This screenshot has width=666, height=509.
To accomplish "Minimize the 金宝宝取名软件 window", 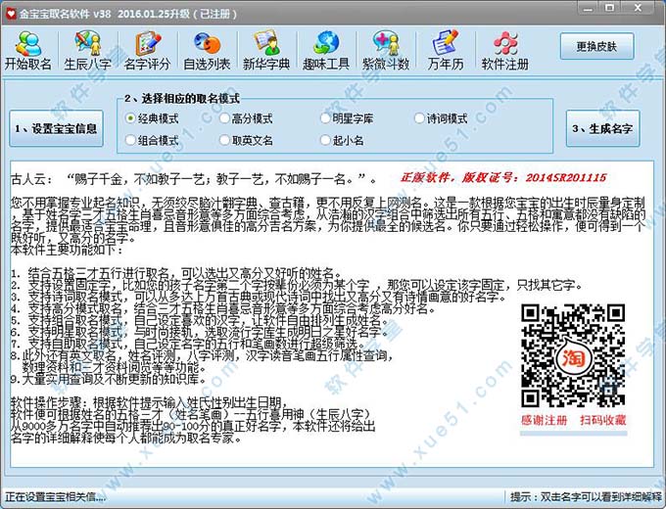I will [588, 8].
